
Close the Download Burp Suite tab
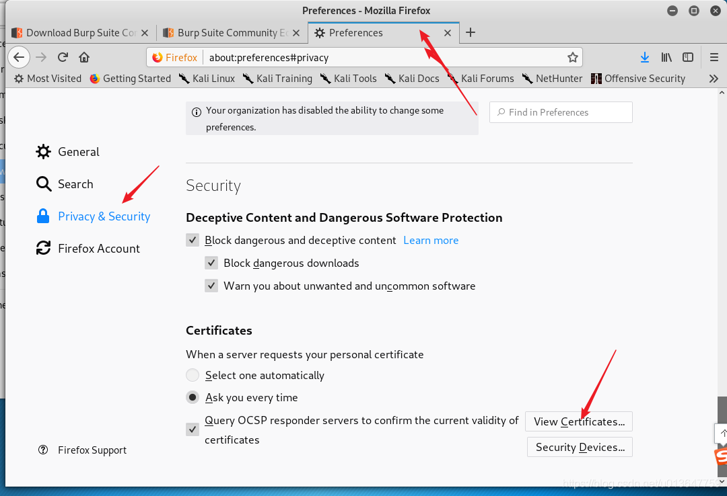145,33
